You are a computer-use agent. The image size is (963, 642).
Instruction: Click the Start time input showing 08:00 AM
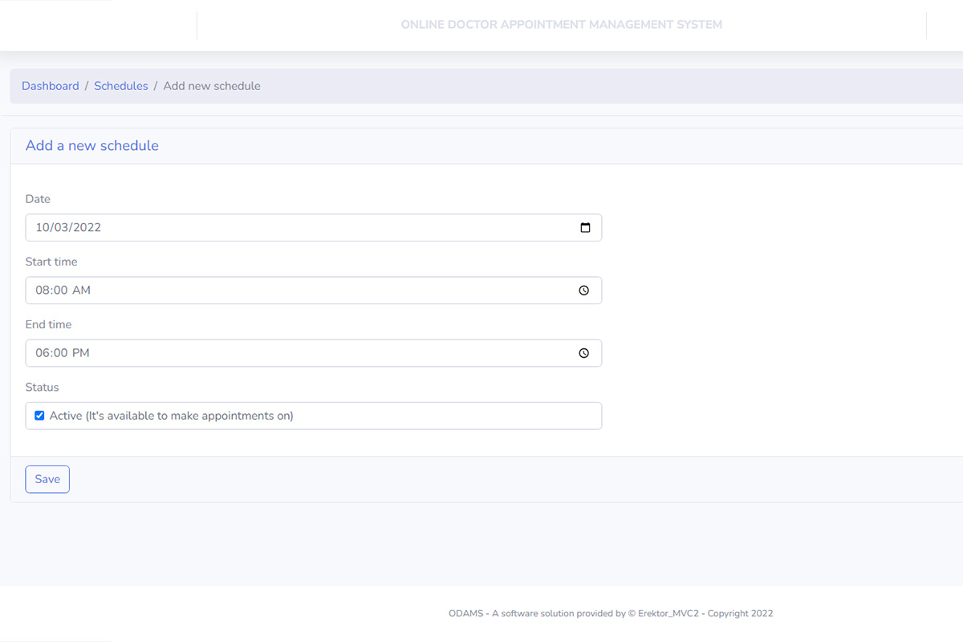click(314, 291)
